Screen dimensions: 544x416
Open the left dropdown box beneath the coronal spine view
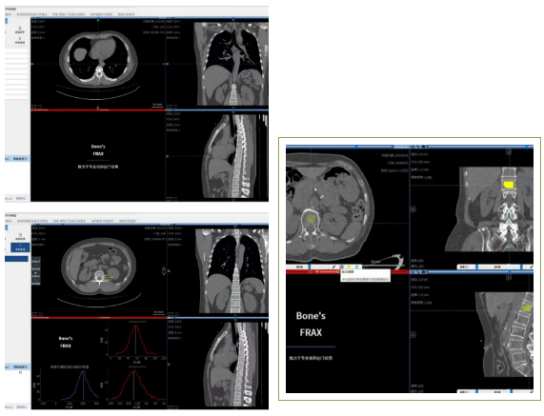pyautogui.click(x=466, y=267)
